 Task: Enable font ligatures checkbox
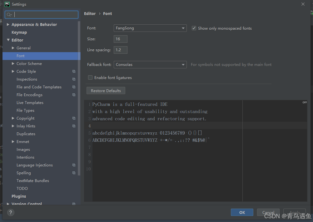pyautogui.click(x=90, y=77)
